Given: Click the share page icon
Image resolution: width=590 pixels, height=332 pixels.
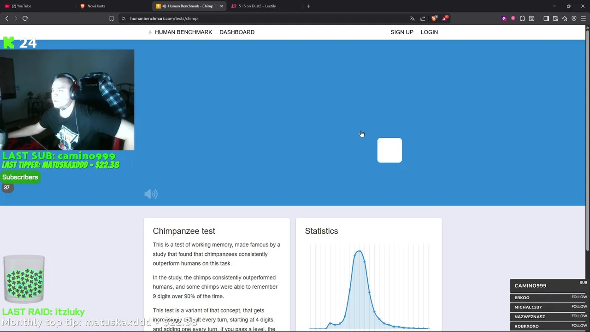Looking at the screenshot, I should click(x=423, y=18).
